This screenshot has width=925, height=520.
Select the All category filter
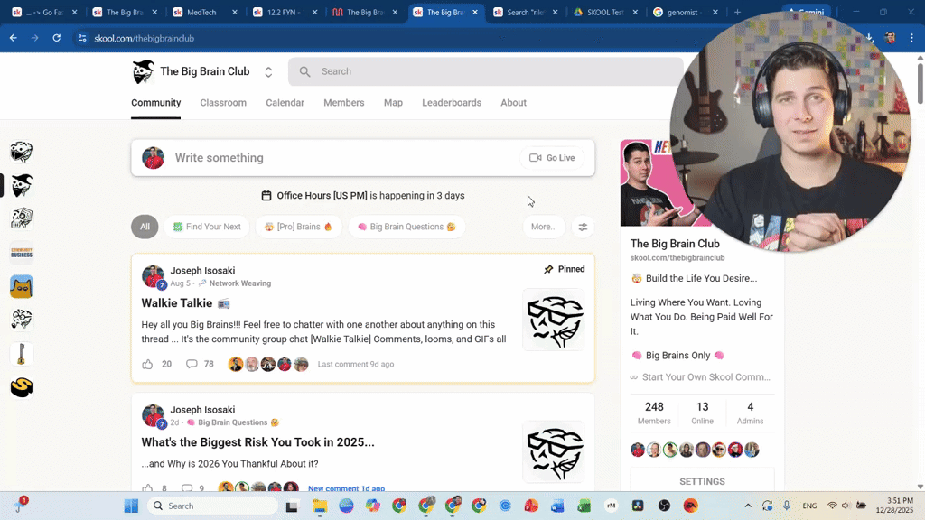click(145, 227)
